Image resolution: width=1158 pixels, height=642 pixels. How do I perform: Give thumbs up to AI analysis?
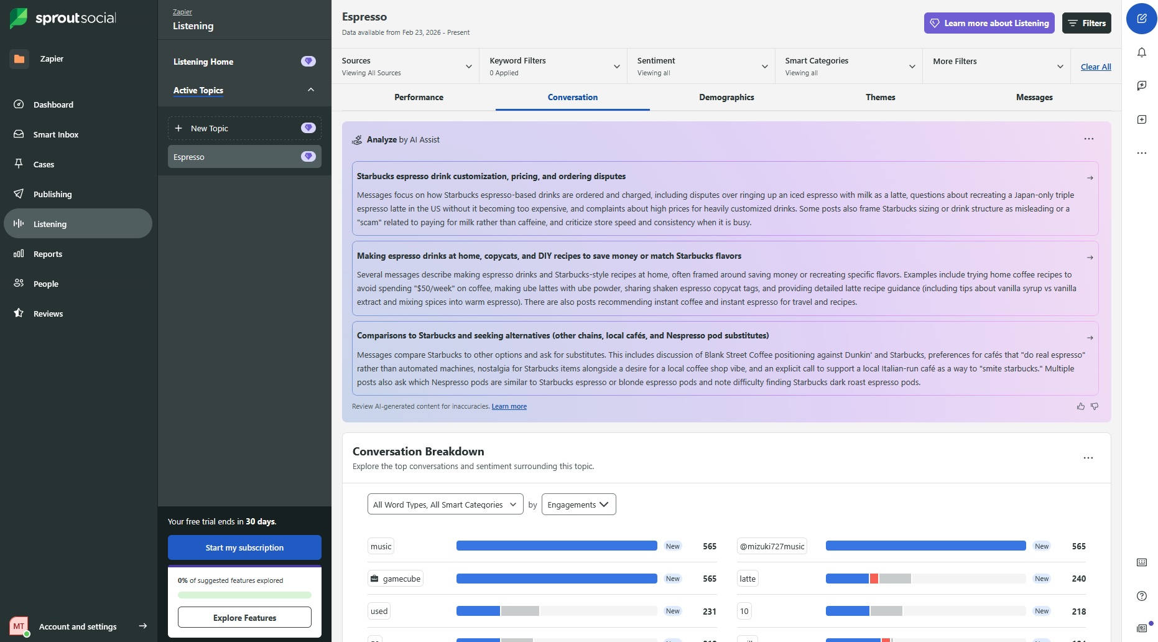click(x=1081, y=406)
